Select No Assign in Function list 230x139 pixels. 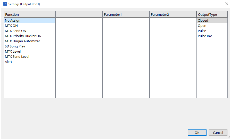30,21
